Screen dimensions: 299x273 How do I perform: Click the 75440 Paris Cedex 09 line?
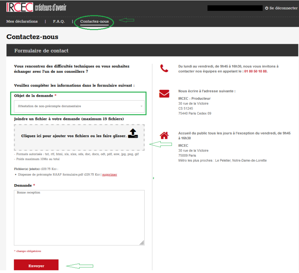pos(195,113)
